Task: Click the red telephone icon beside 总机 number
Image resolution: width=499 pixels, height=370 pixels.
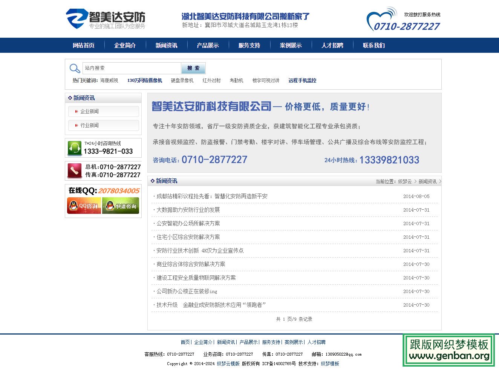Action: point(74,170)
